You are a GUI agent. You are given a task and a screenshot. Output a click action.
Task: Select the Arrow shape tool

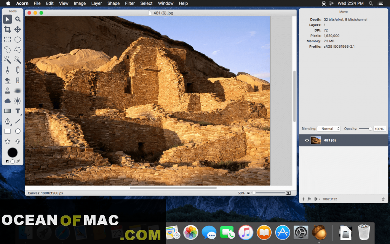(18, 141)
